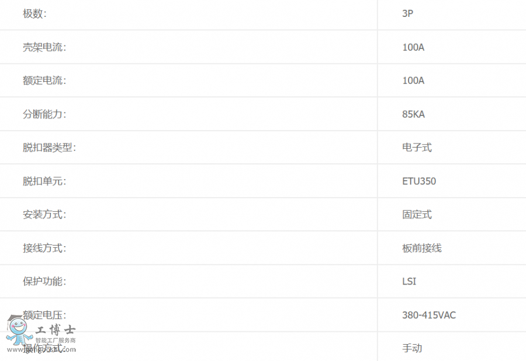Click the 分断能力 label
Screen dimensions: 526x361
pos(44,114)
